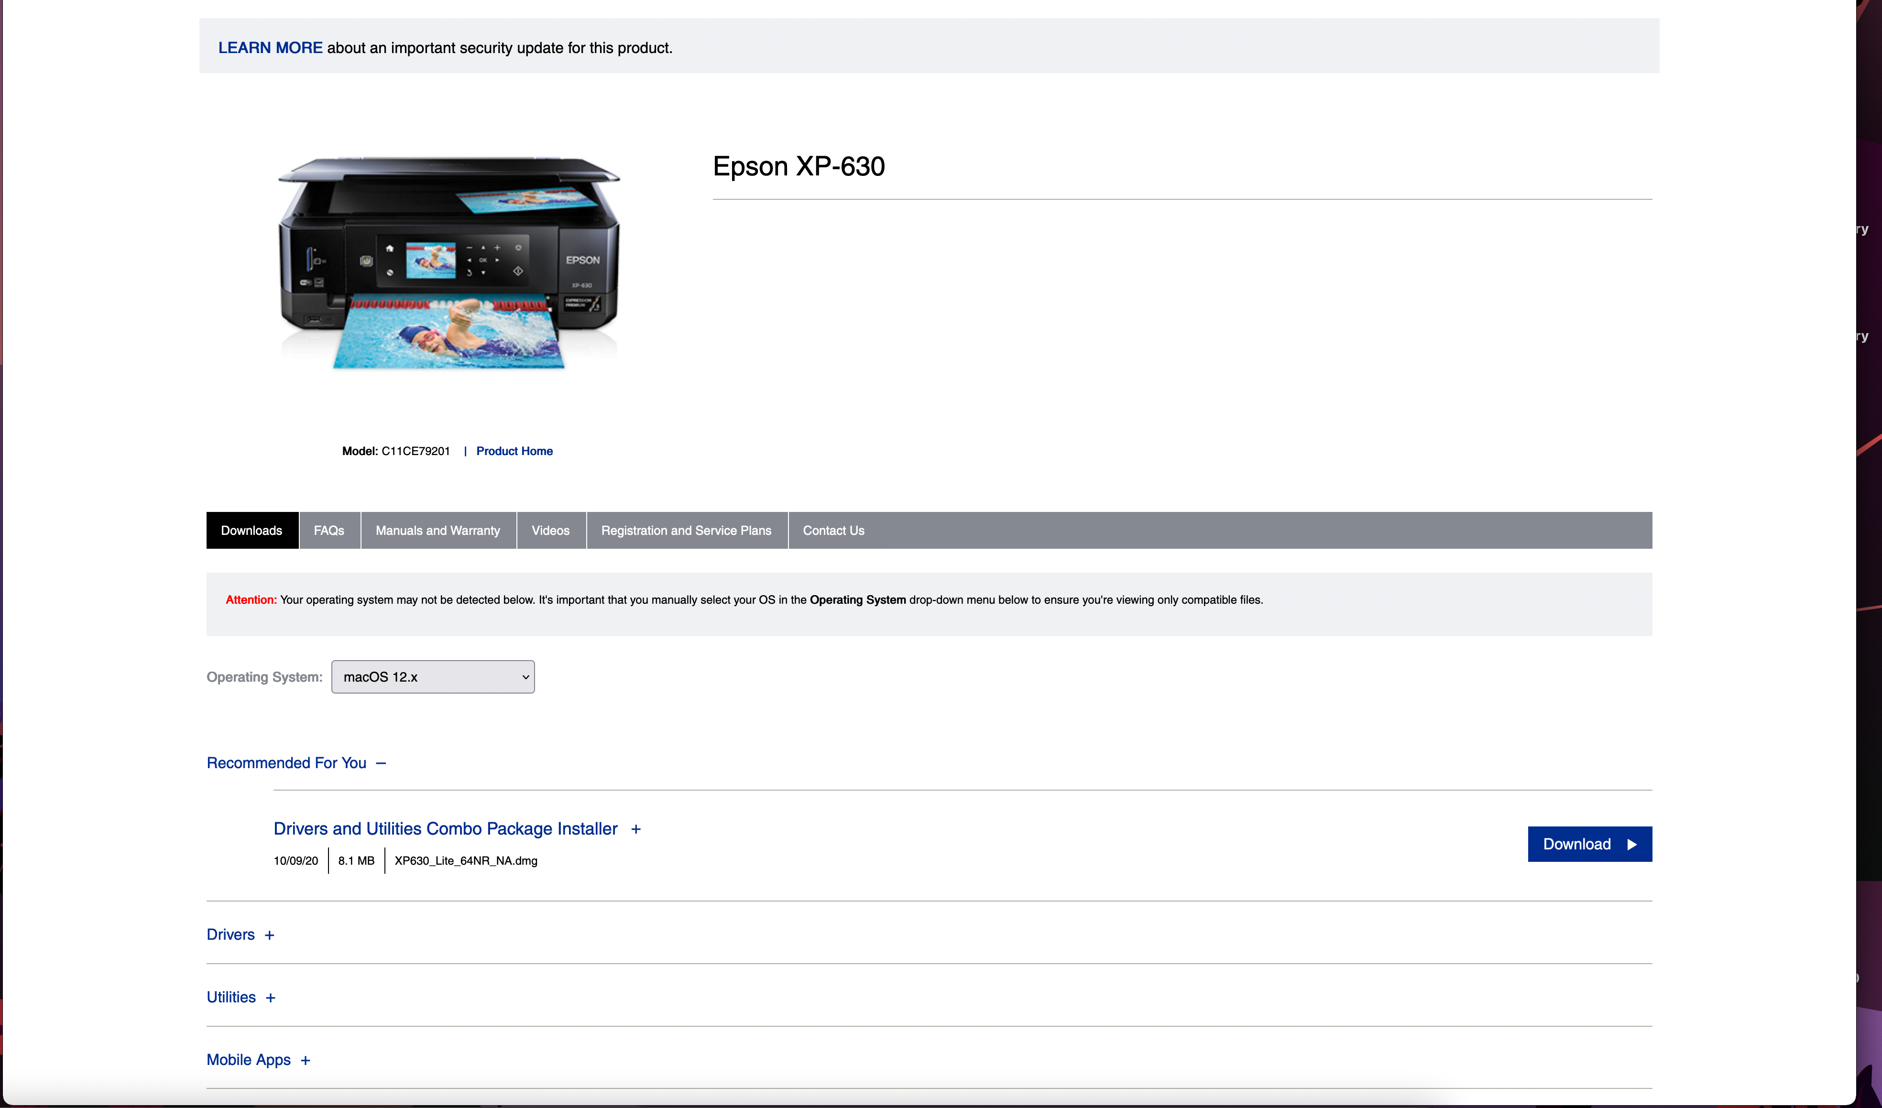Click minus icon beside Recommended For You

(x=381, y=763)
